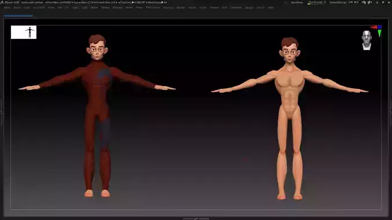392x220 pixels.
Task: Open the Tool menu
Action: pos(224,8)
